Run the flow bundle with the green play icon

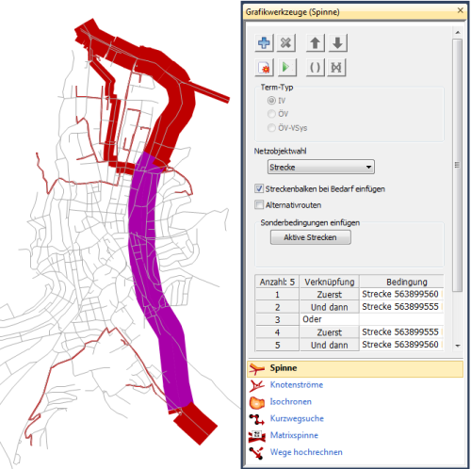click(285, 67)
